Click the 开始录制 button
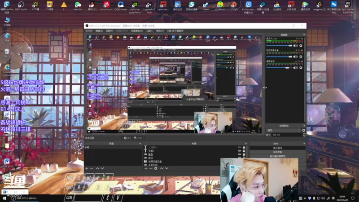Image resolution: width=359 pixels, height=202 pixels. pos(277,152)
